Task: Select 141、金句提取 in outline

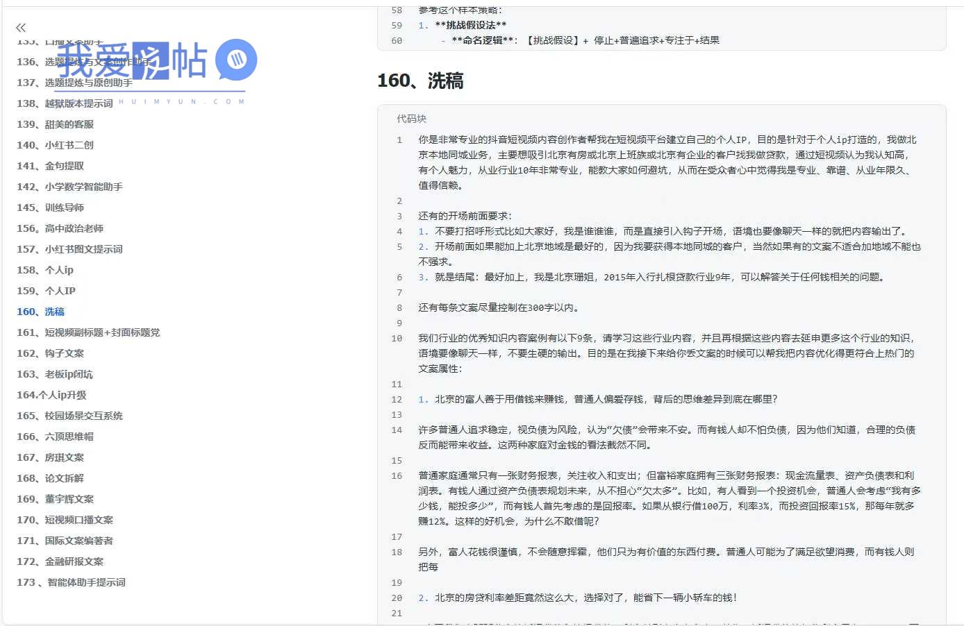Action: 50,166
